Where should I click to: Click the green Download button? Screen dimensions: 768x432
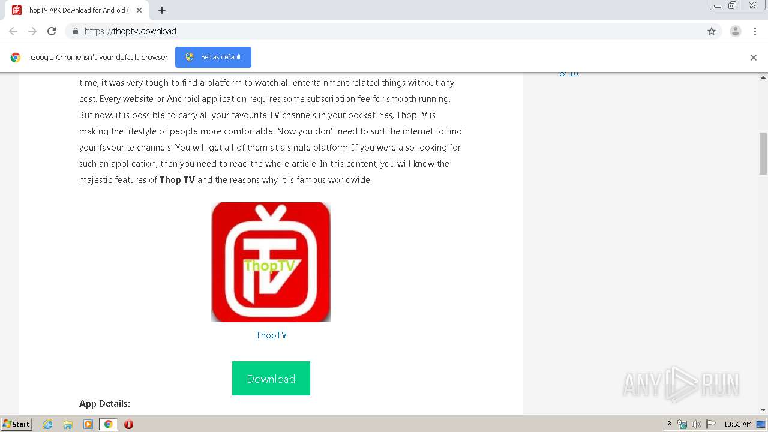point(271,379)
